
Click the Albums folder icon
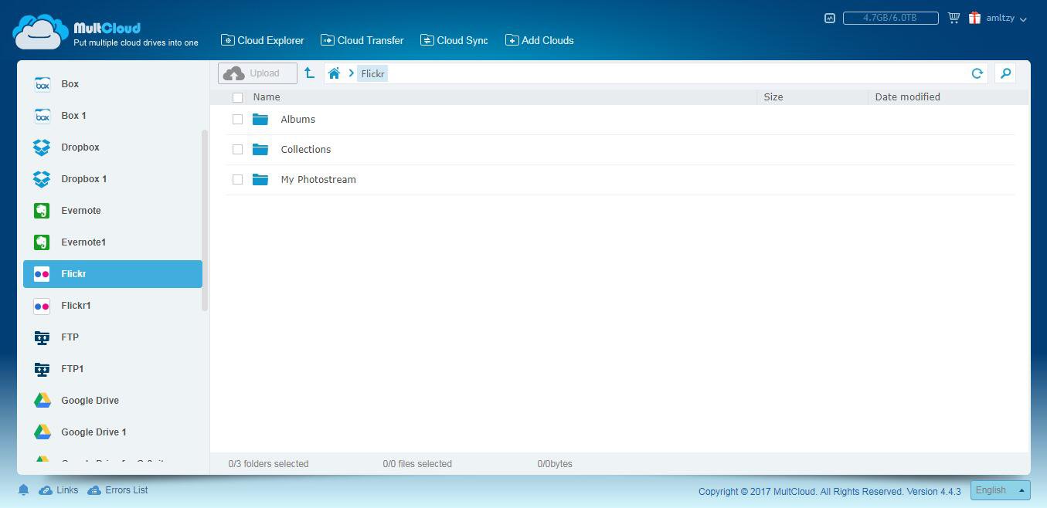(260, 119)
